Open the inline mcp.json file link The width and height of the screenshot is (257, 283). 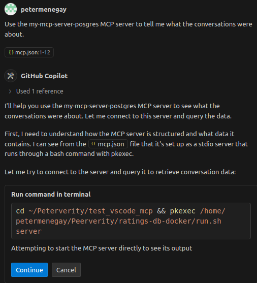pos(108,144)
